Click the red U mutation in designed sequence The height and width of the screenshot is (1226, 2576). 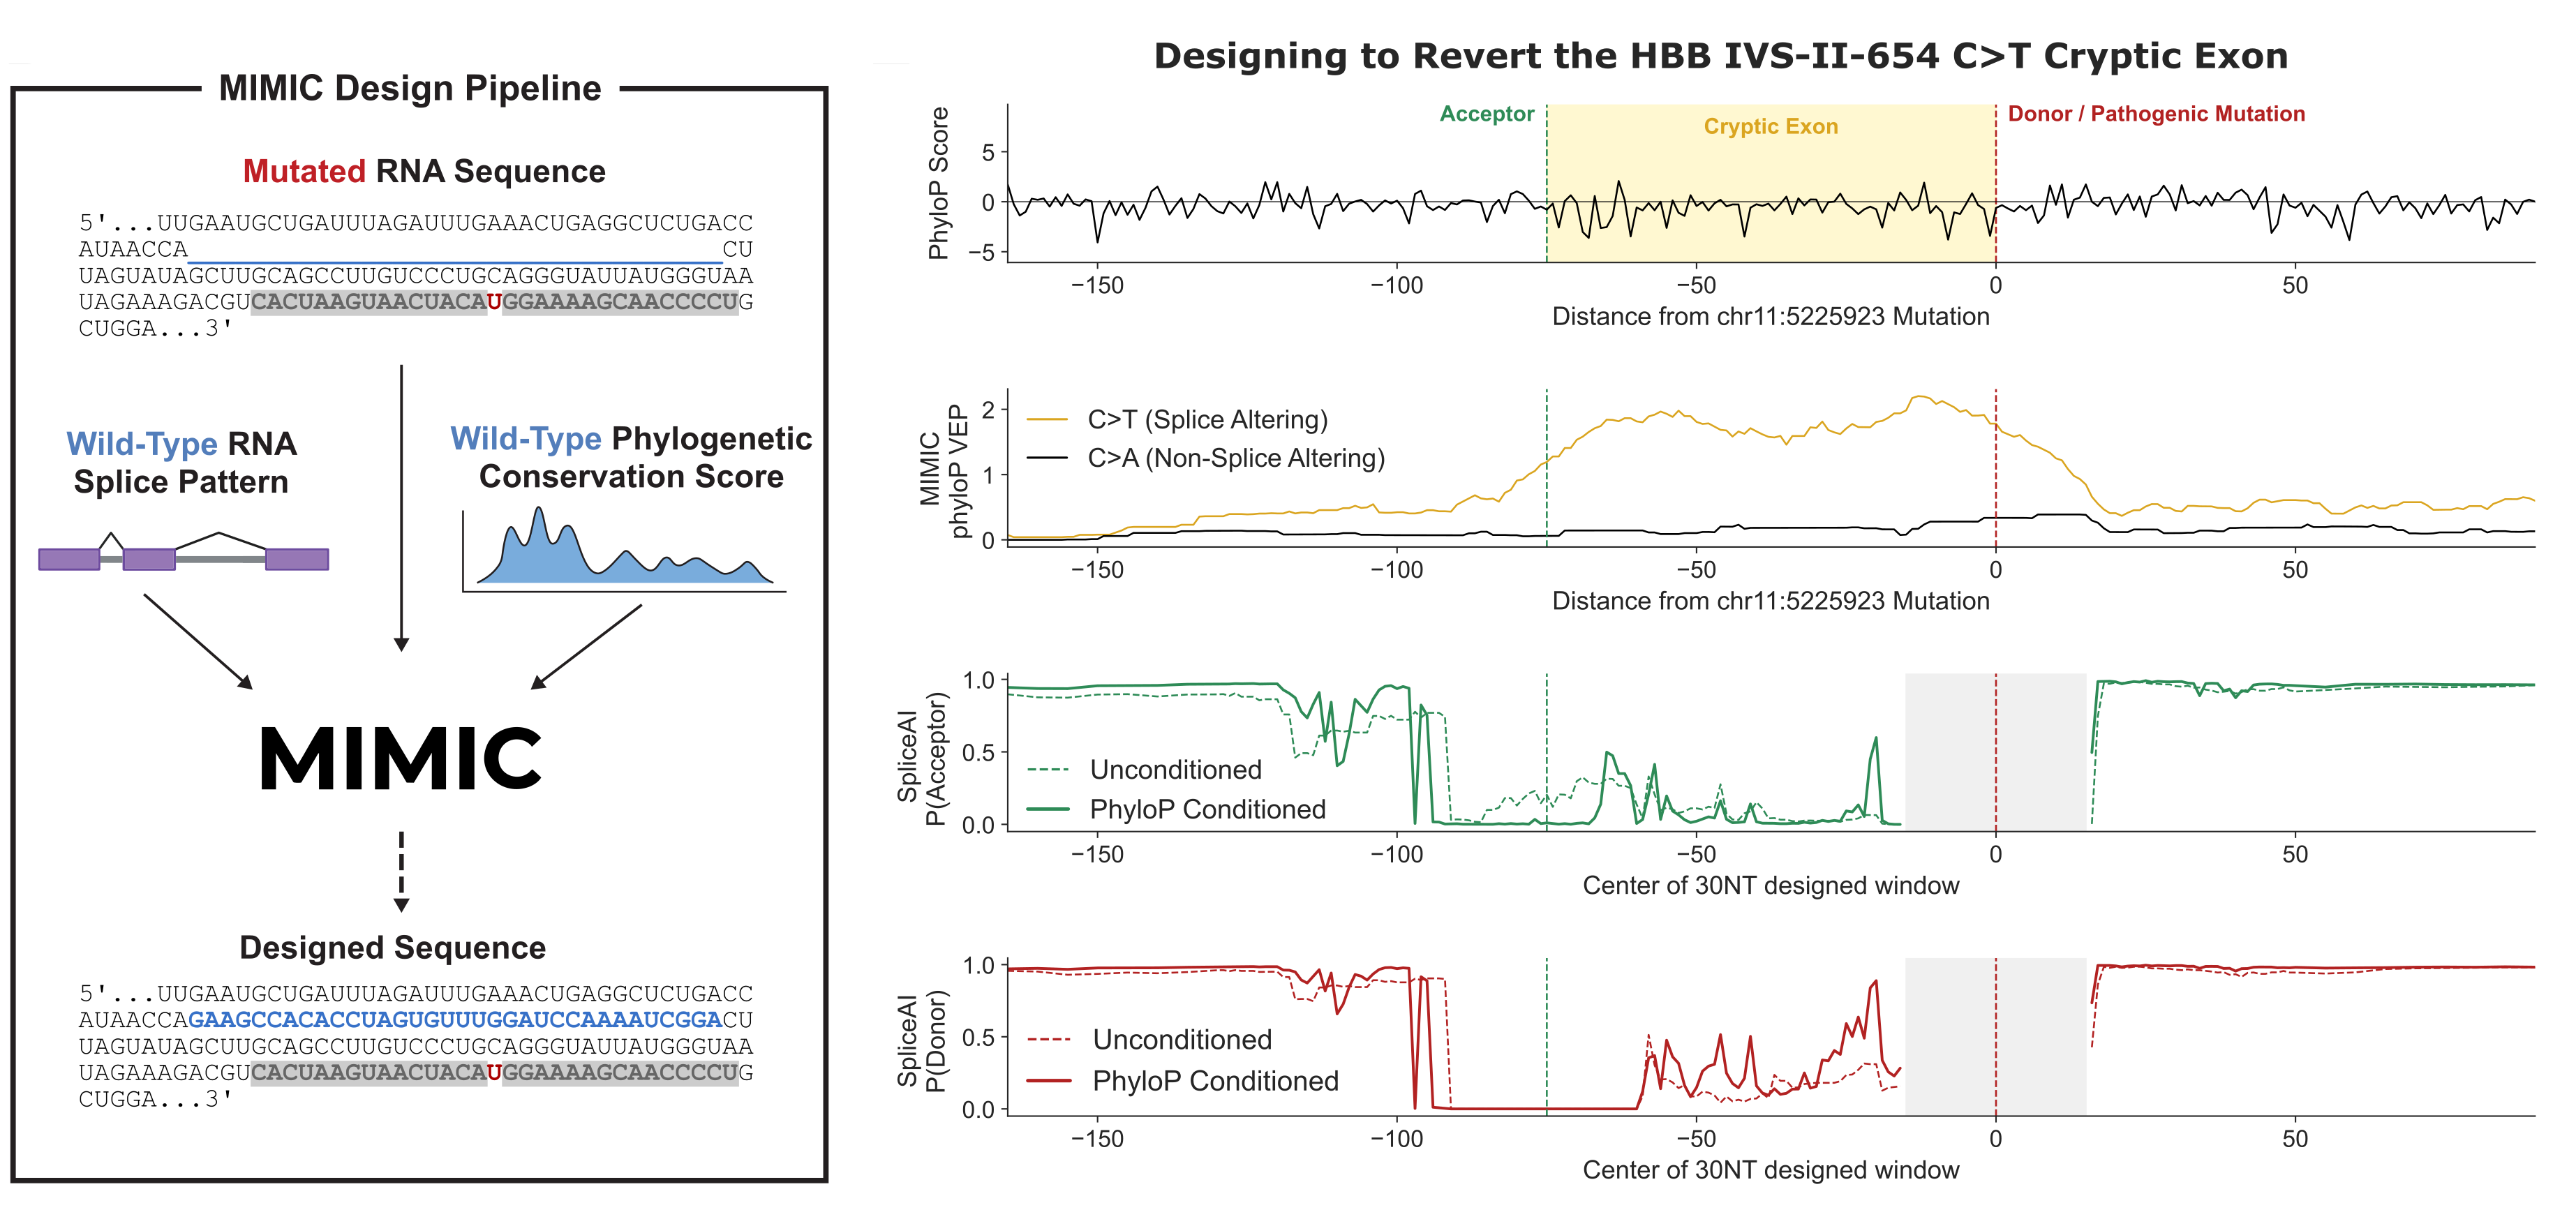tap(494, 1073)
